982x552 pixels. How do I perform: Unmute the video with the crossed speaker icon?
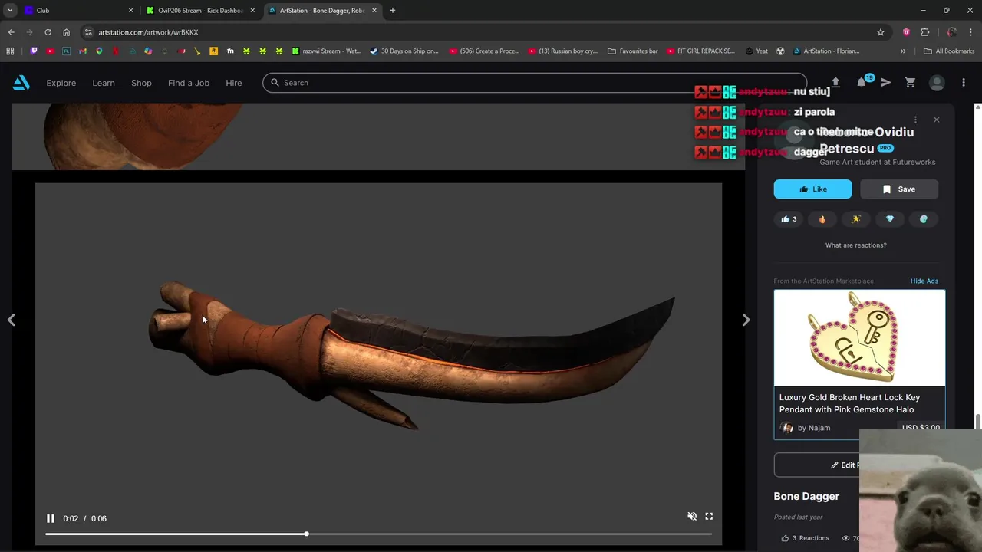[692, 517]
